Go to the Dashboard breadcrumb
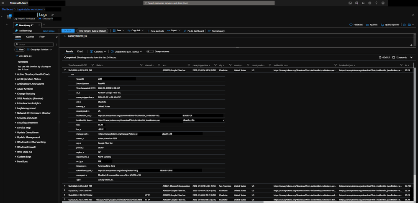418x203 pixels. click(8, 9)
